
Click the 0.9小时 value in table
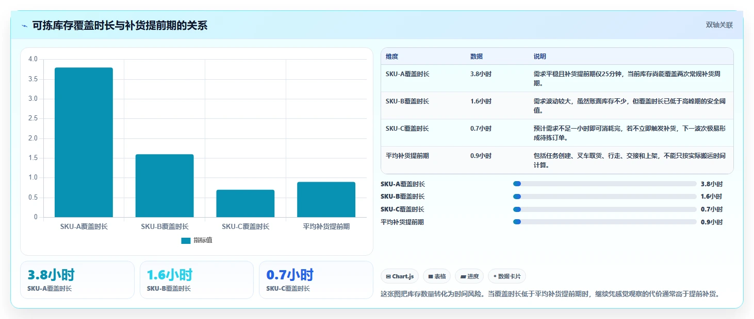click(x=481, y=156)
